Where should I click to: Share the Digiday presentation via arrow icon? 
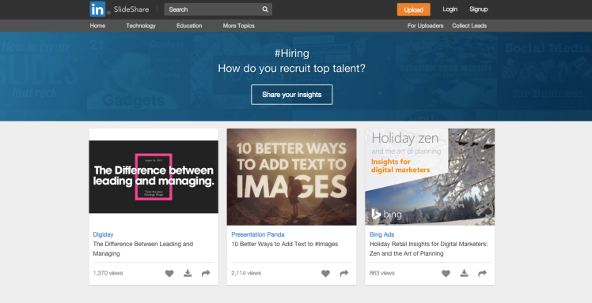click(206, 273)
